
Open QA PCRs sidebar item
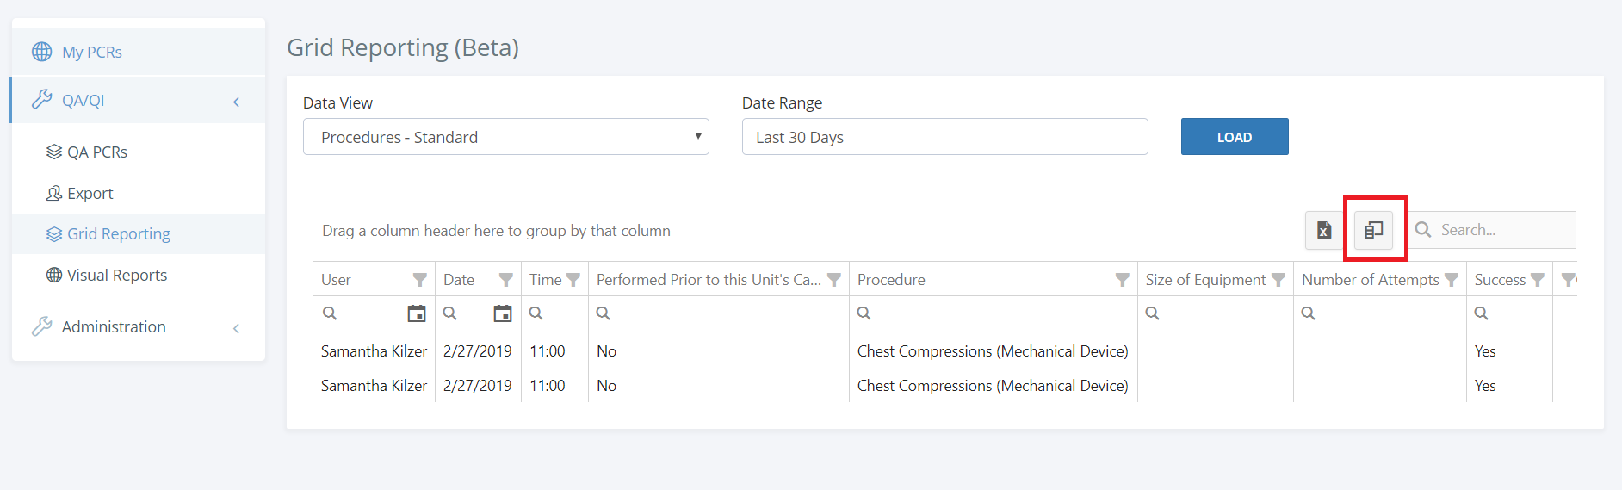click(96, 152)
